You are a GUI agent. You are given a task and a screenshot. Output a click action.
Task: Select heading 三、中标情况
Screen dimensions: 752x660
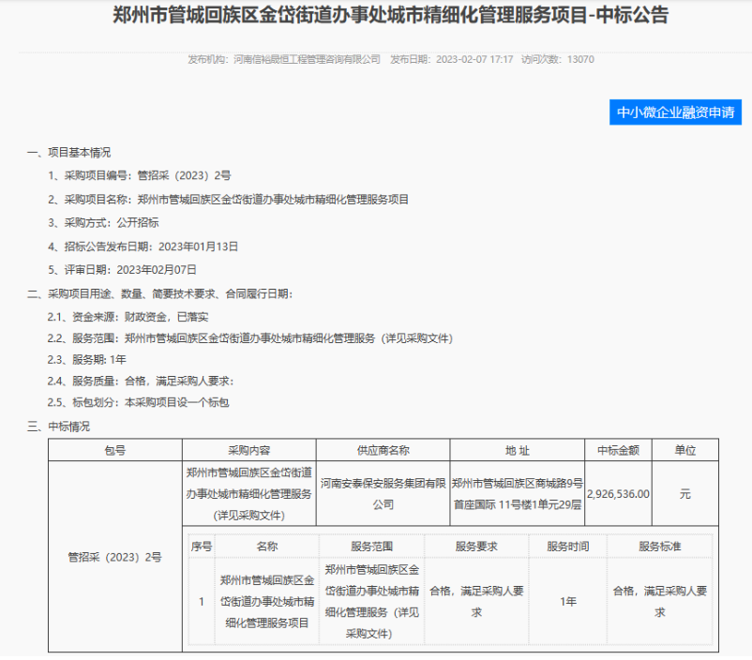(x=58, y=427)
